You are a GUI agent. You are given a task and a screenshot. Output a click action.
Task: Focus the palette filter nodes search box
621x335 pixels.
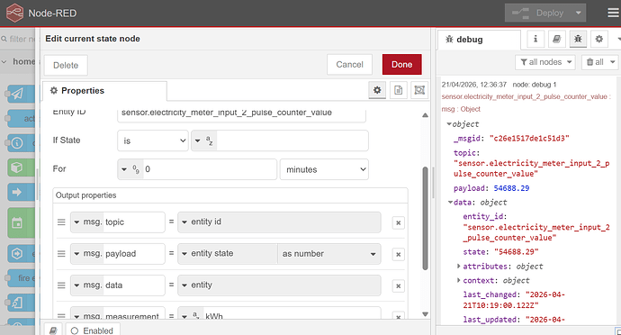coord(18,39)
